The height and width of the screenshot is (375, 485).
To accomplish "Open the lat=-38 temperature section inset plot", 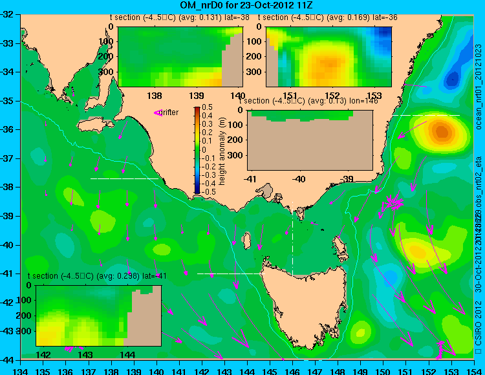I will pyautogui.click(x=180, y=57).
